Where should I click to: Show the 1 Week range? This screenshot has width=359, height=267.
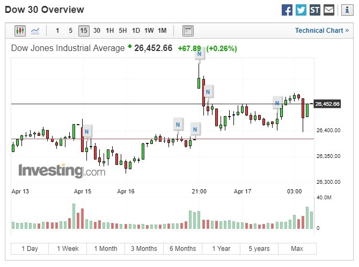pos(68,249)
